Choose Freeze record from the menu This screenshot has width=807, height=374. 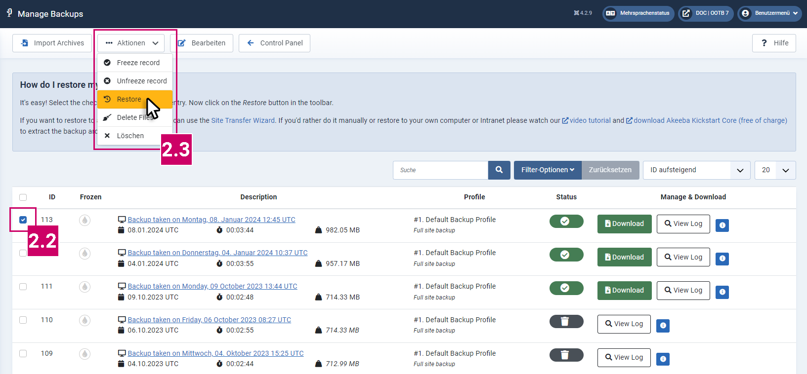[135, 63]
